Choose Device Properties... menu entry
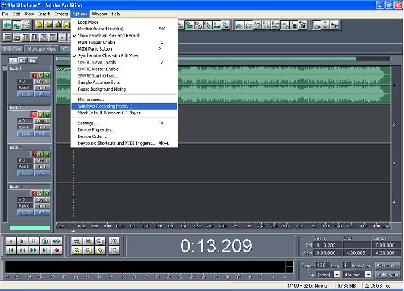The height and width of the screenshot is (291, 404). click(x=124, y=130)
